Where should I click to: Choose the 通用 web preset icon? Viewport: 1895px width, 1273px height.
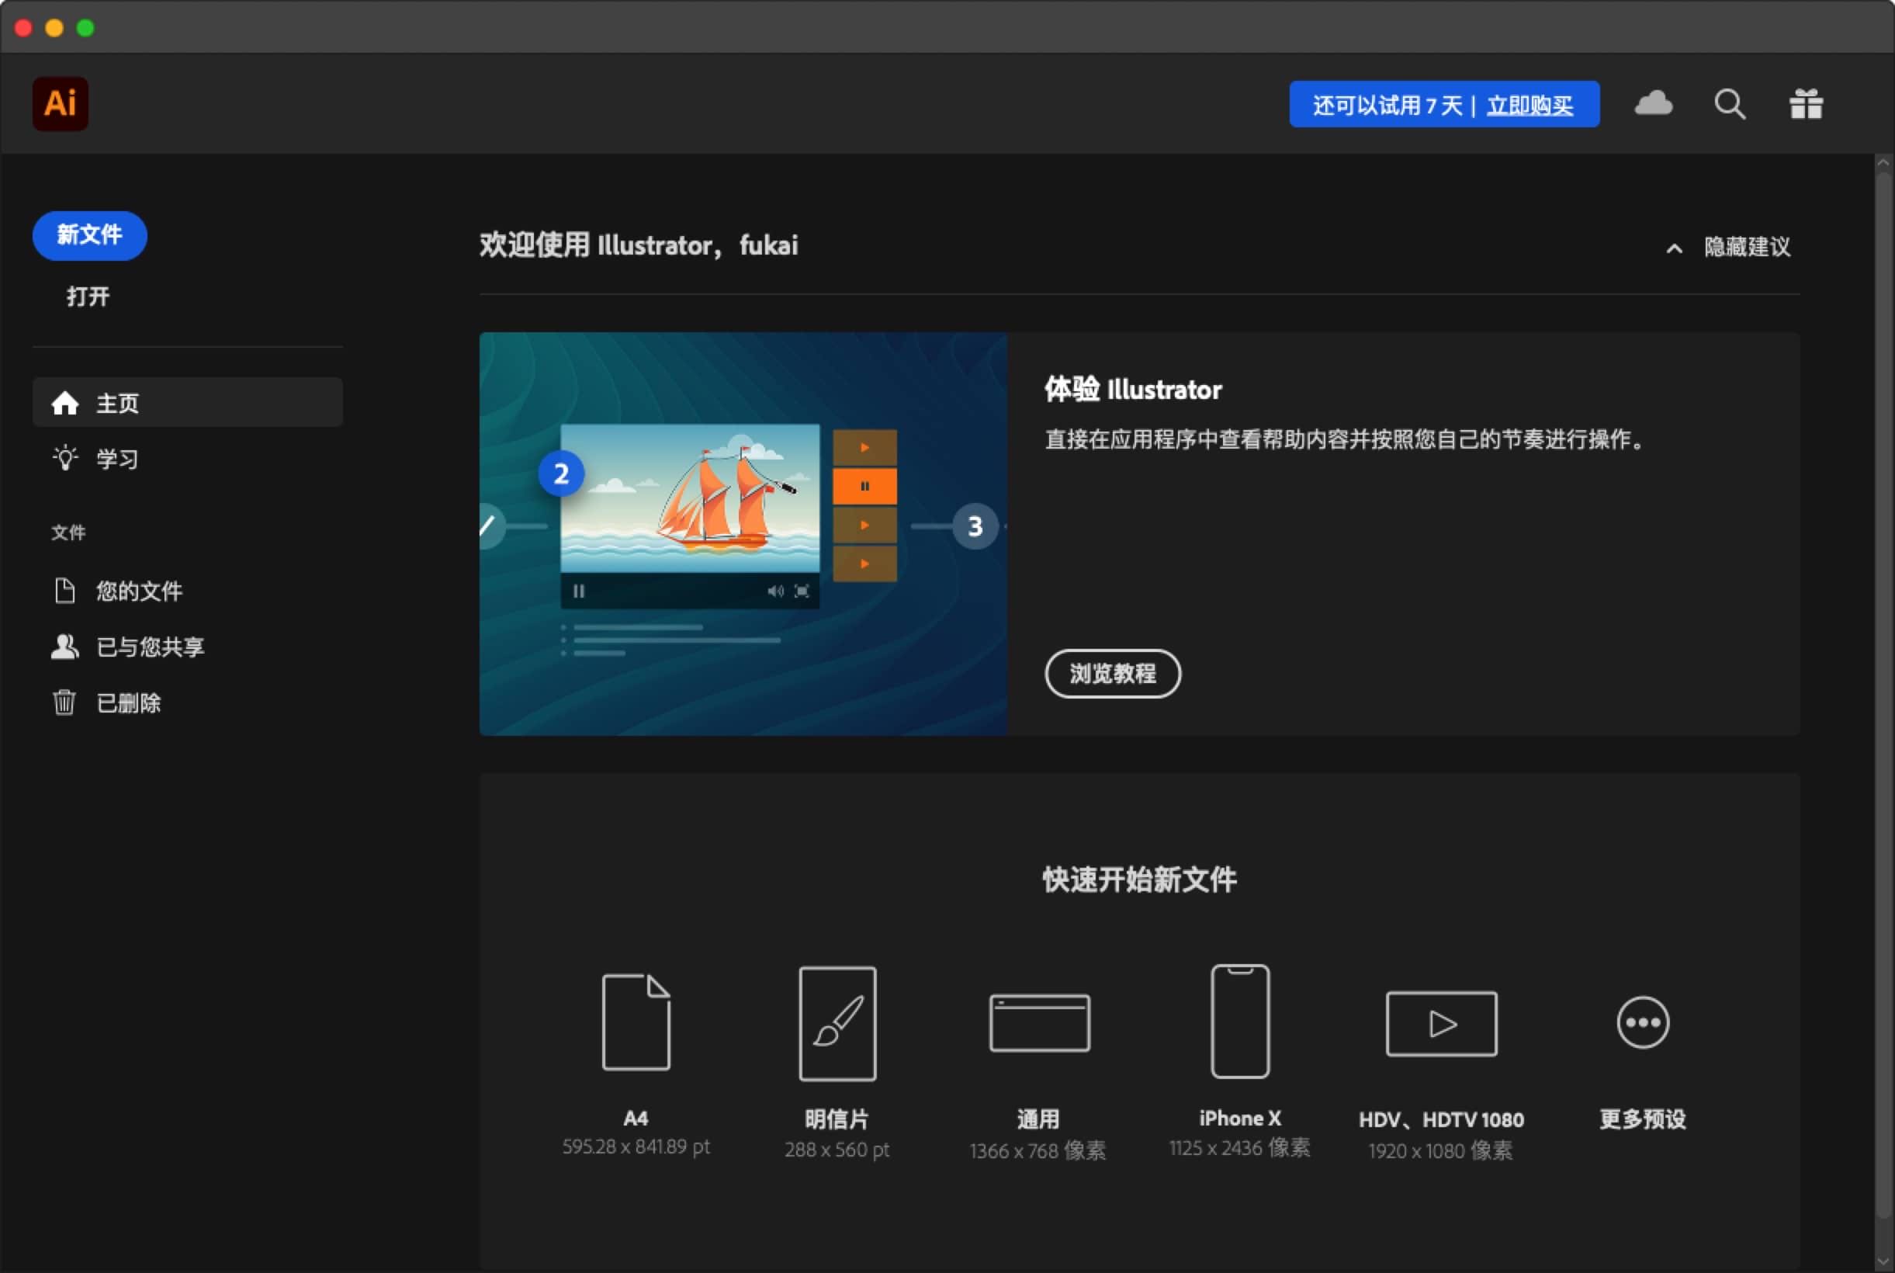click(1039, 1022)
